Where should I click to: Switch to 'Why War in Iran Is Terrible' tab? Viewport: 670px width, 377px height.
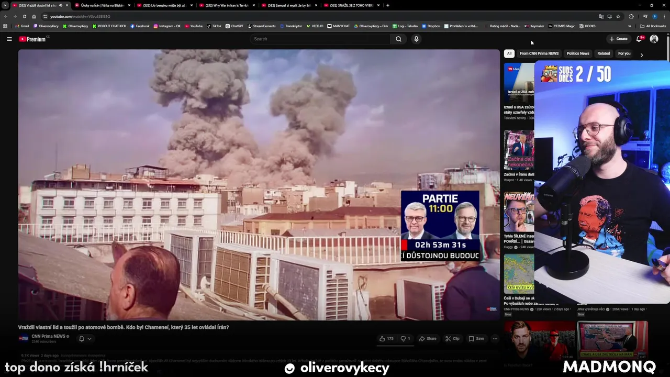(x=227, y=5)
